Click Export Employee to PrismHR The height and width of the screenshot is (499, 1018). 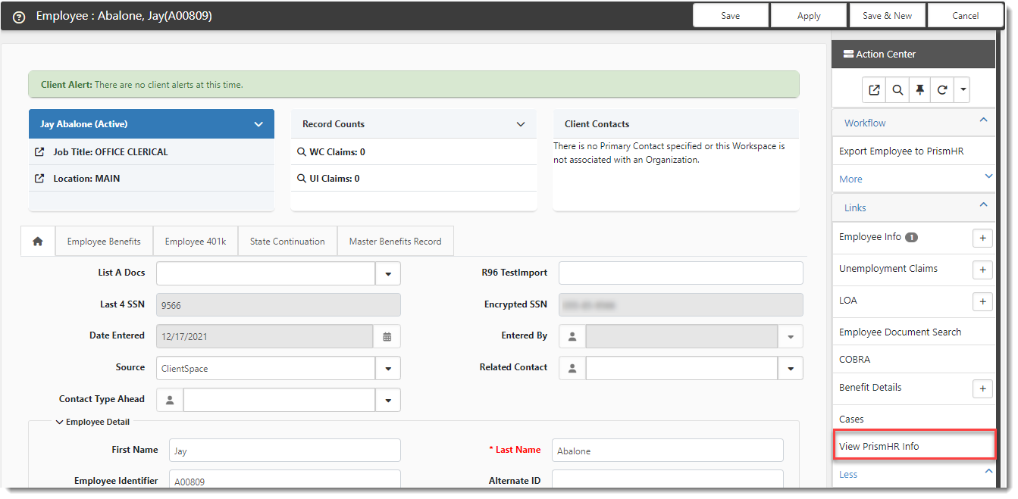(901, 151)
